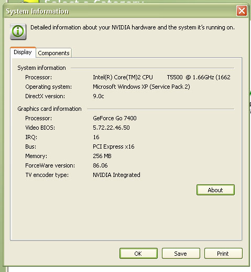Click the Bus: label

click(x=31, y=147)
